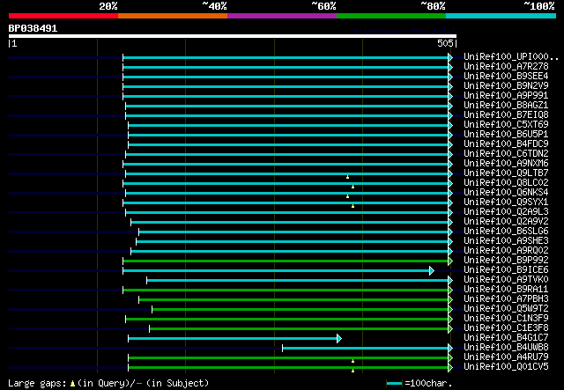This screenshot has height=390, width=564.
Task: Open the UniRef100_B9SEE4 hit label
Action: 506,77
